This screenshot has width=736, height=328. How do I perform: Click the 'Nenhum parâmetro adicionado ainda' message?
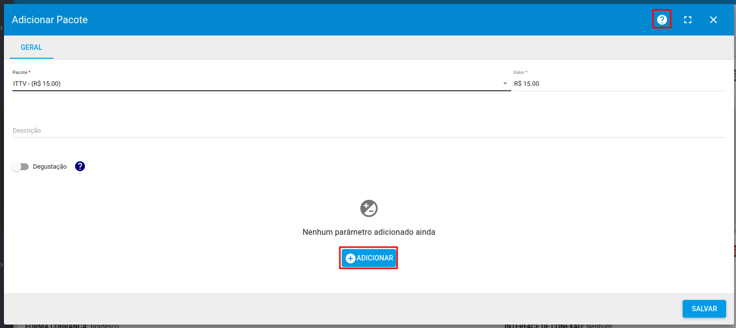click(x=368, y=232)
